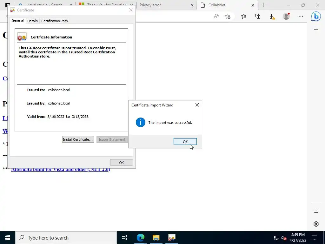Open File Explorer from the taskbar

click(156, 238)
